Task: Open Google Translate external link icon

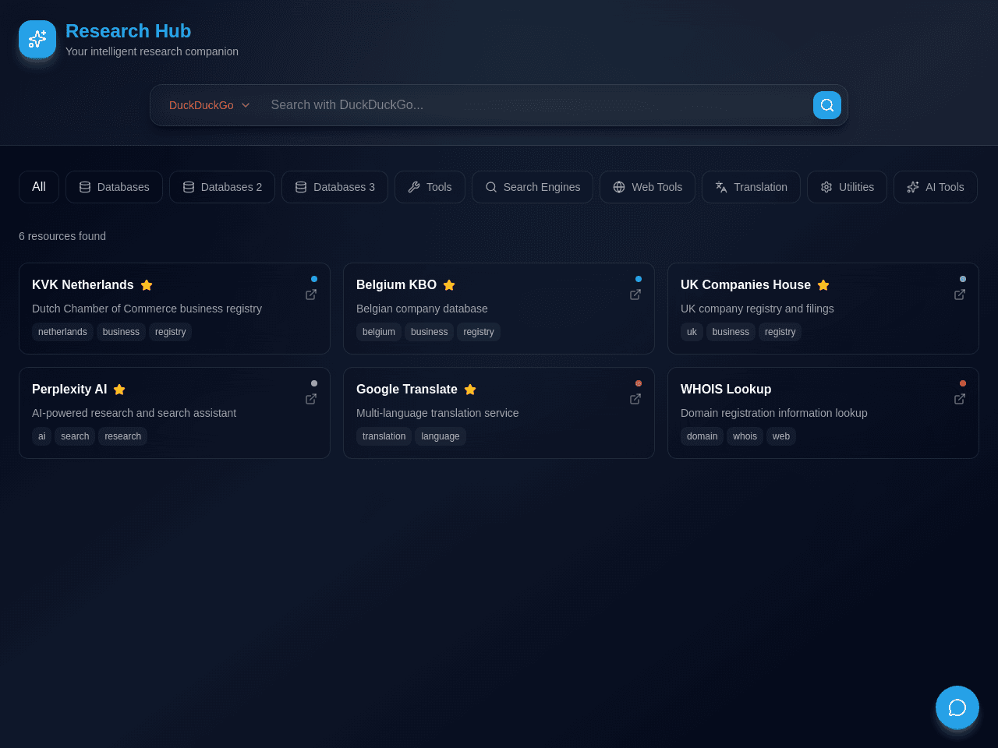Action: (x=635, y=399)
